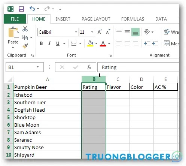Cancel entry with the X button
186x166 pixels.
pos(62,67)
